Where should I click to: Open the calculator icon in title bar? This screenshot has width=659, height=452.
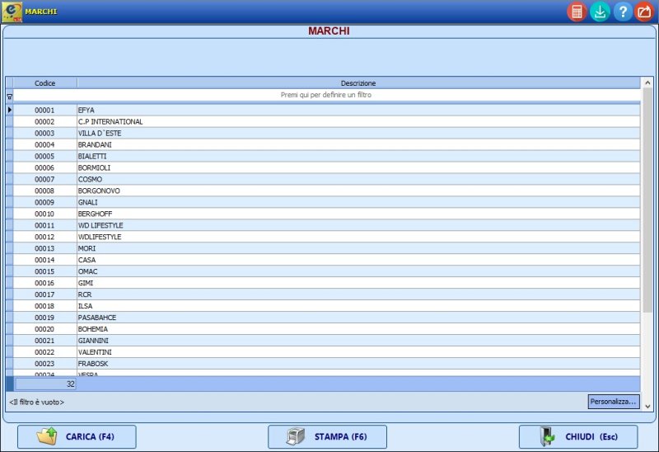coord(577,12)
